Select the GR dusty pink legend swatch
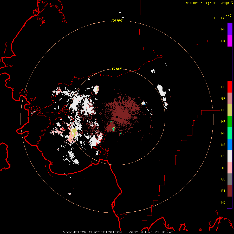The height and width of the screenshot is (234, 234). pyautogui.click(x=230, y=99)
